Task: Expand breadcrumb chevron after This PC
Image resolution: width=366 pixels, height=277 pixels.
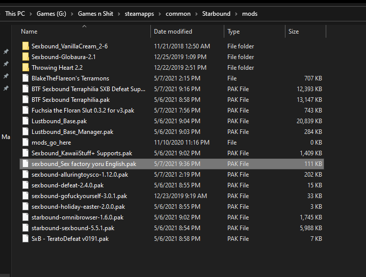Action: (31, 14)
